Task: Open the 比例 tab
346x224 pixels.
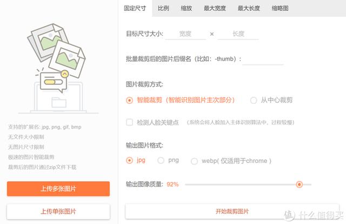Action: coord(163,8)
